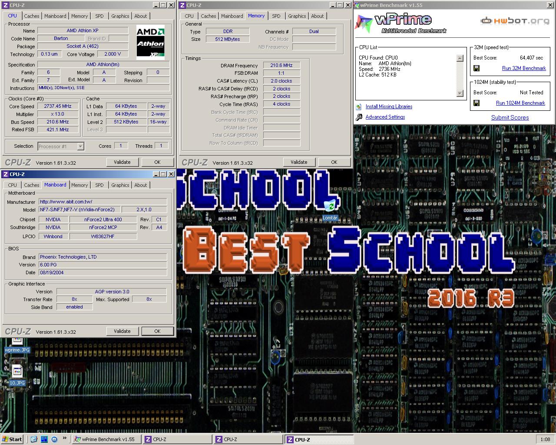
Task: Click OK in the CPU-Z Memory window
Action: click(x=334, y=162)
